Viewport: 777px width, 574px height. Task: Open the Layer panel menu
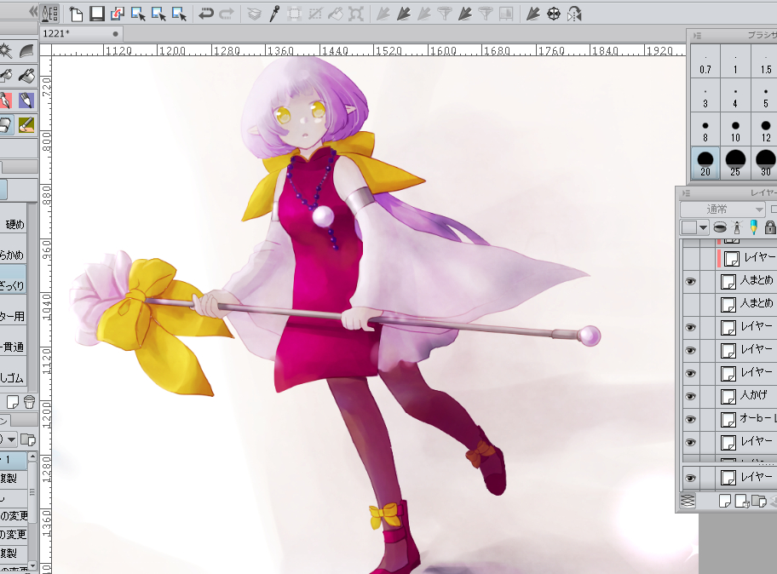[687, 193]
